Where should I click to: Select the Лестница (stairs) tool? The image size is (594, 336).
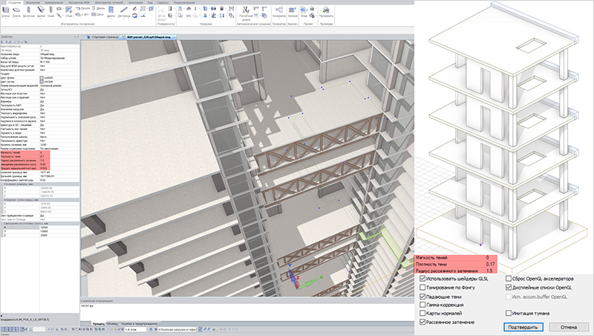pyautogui.click(x=123, y=12)
